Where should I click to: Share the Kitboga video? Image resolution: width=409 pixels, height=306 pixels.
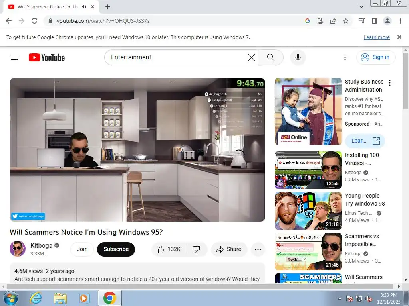click(229, 249)
